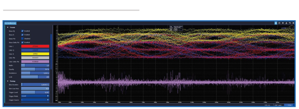This screenshot has height=109, width=299.
Task: Click the marker info tooltip box
Action: [176, 28]
